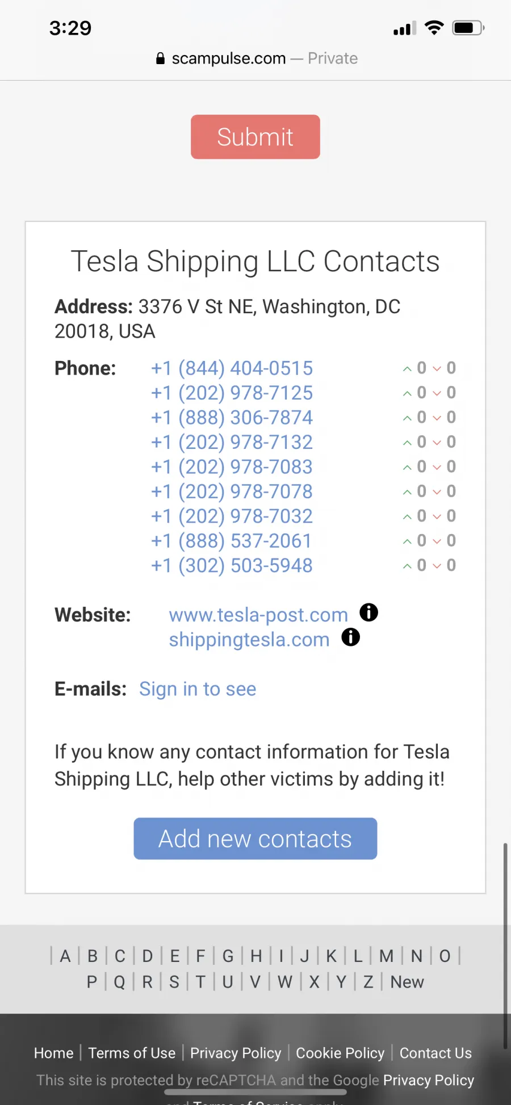Add new contacts for Tesla Shipping LLC
The width and height of the screenshot is (511, 1105).
pos(256,838)
